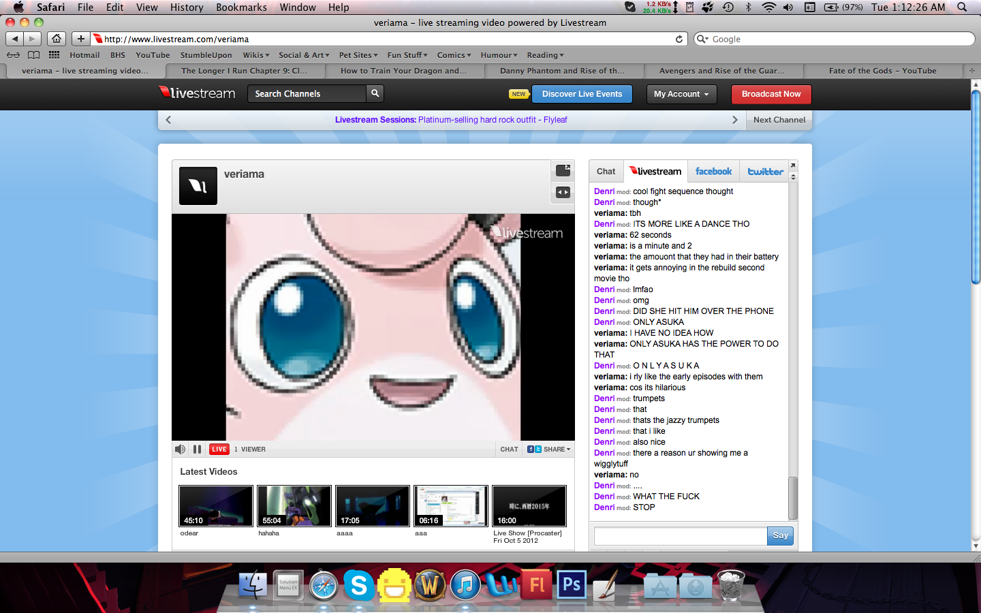Open Pet Sites bookmarks dropdown
Viewport: 981px width, 613px height.
point(358,55)
